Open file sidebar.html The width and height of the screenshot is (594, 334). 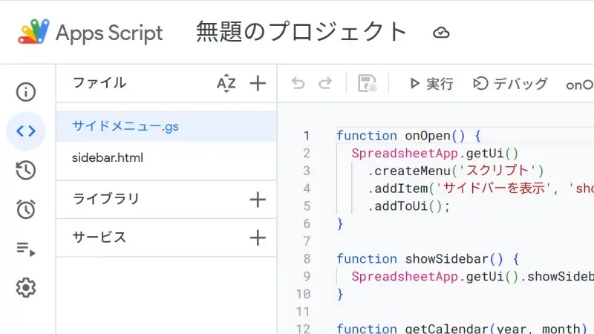click(166, 157)
